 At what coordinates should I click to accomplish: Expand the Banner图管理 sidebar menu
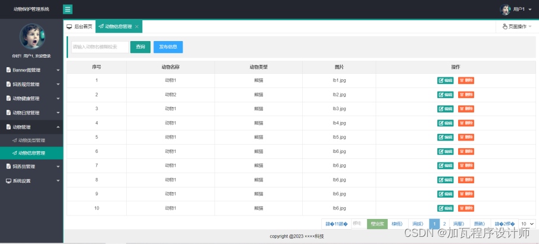tap(32, 70)
